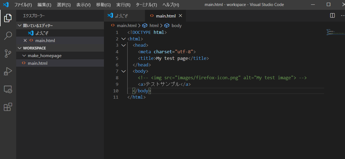Click line number 8 in gutter
The width and height of the screenshot is (345, 159).
[117, 78]
